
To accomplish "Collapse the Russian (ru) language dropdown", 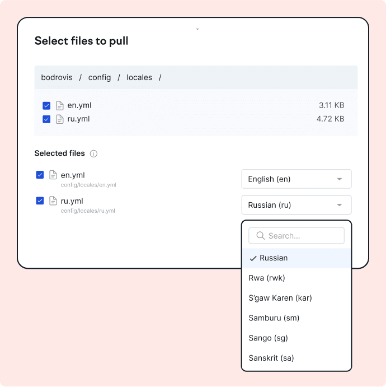I will [296, 205].
